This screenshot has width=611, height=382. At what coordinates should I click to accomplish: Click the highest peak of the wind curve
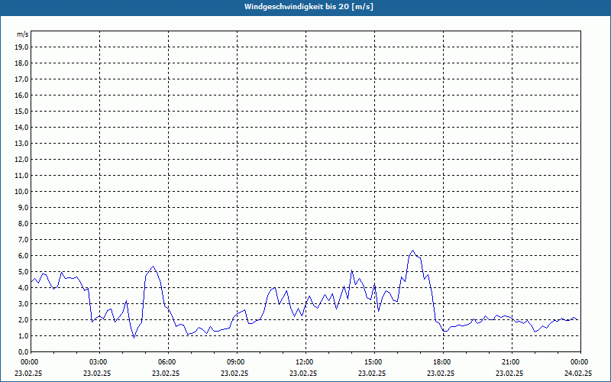click(412, 251)
